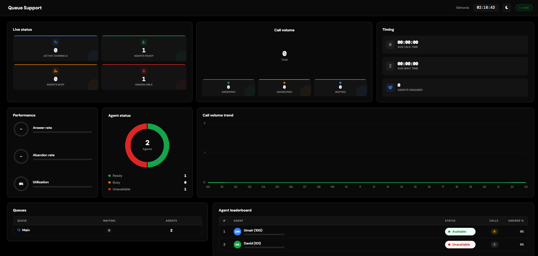Click the Answered calls card
The height and width of the screenshot is (256, 538).
pyautogui.click(x=228, y=88)
